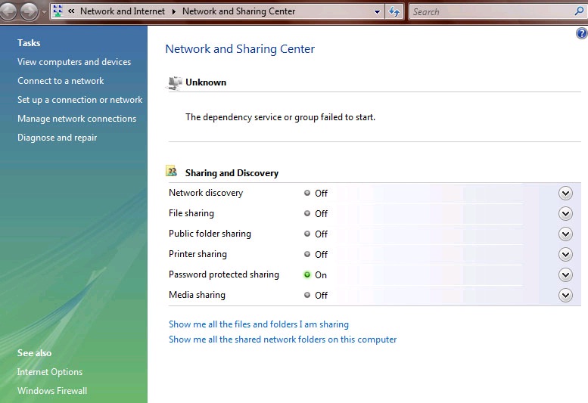This screenshot has width=588, height=403.
Task: Click the Refresh button beside address bar
Action: [394, 11]
